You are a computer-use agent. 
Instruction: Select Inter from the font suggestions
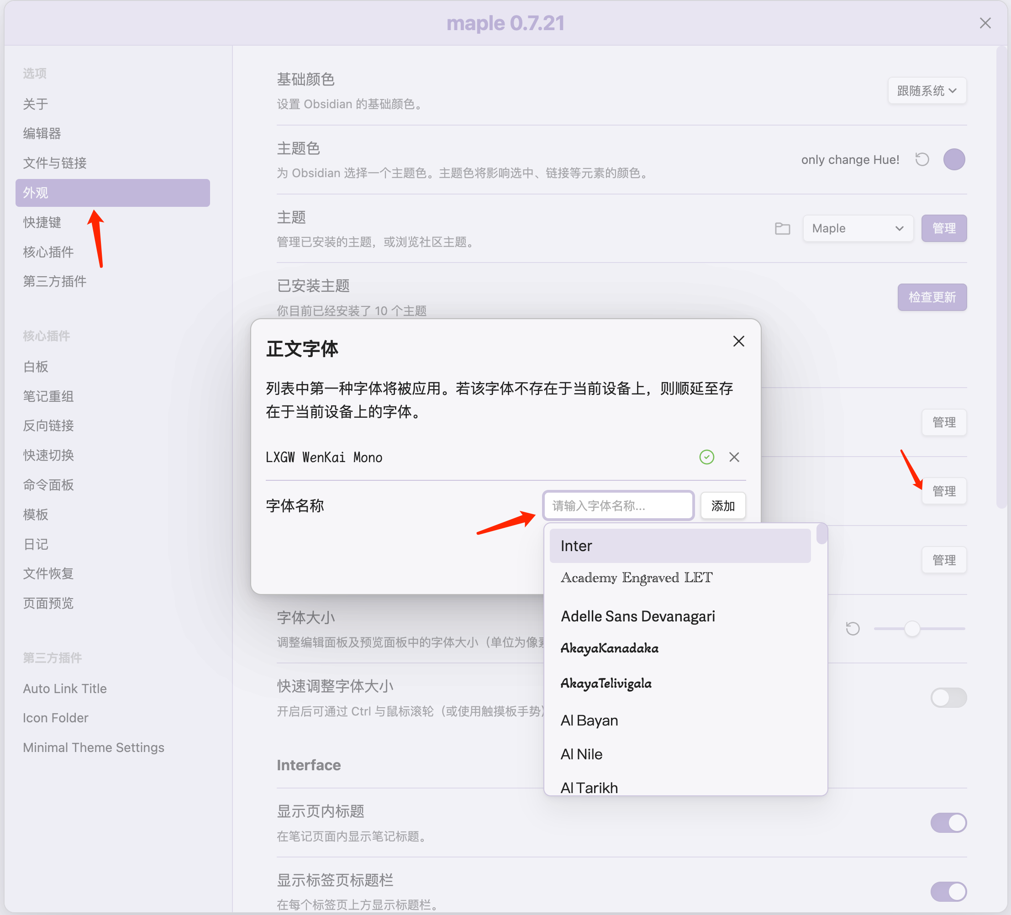coord(680,546)
